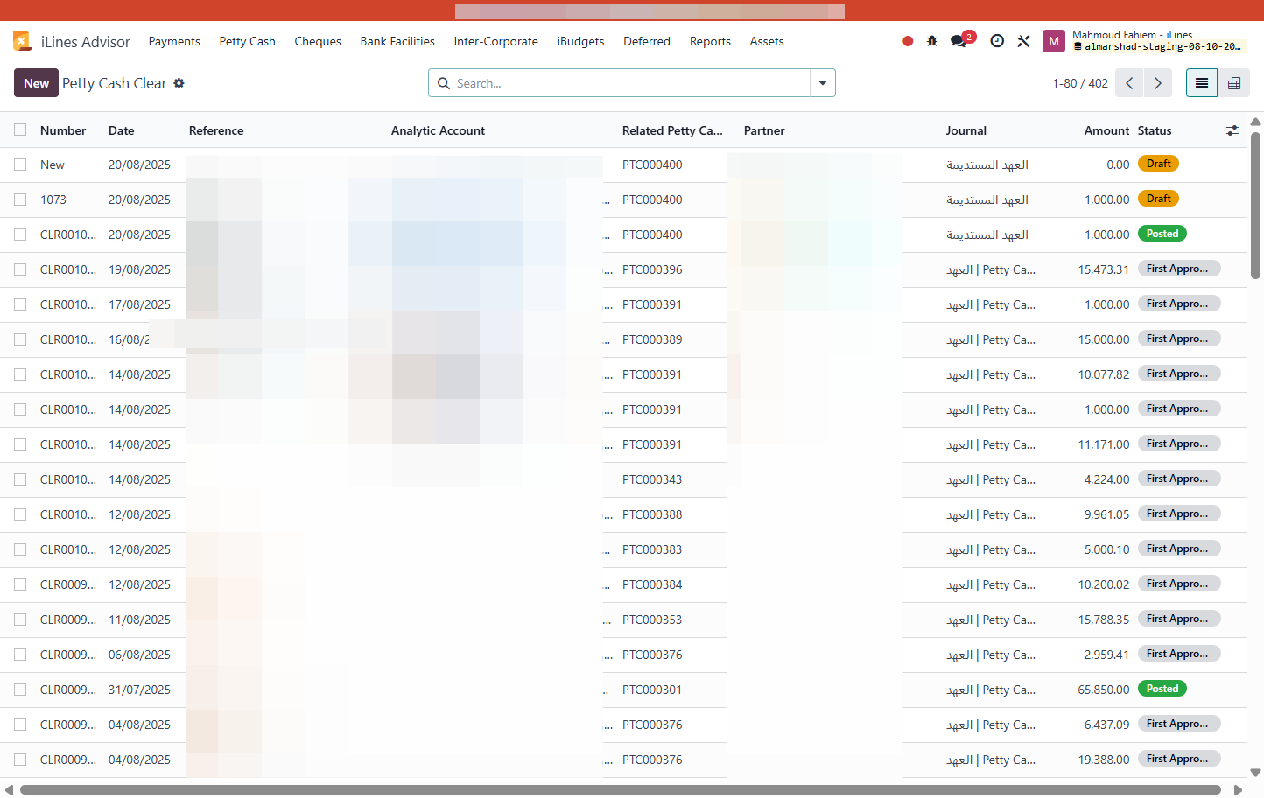This screenshot has width=1264, height=798.
Task: Switch to the list view icon
Action: coord(1202,83)
